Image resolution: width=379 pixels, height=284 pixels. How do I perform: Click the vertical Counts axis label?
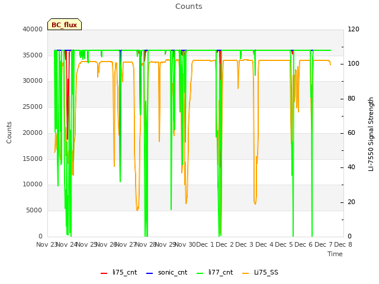tap(9, 133)
